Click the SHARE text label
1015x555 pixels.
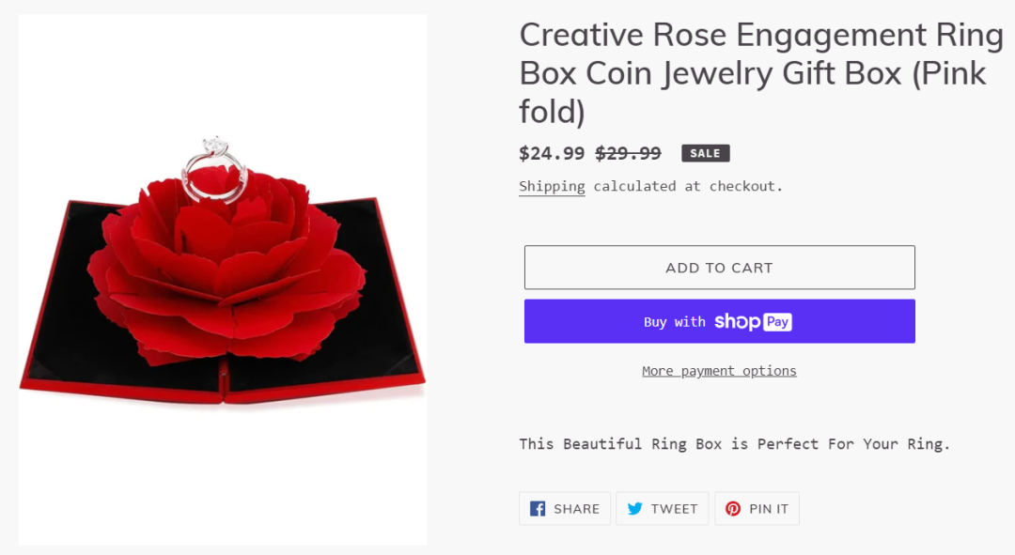(576, 509)
